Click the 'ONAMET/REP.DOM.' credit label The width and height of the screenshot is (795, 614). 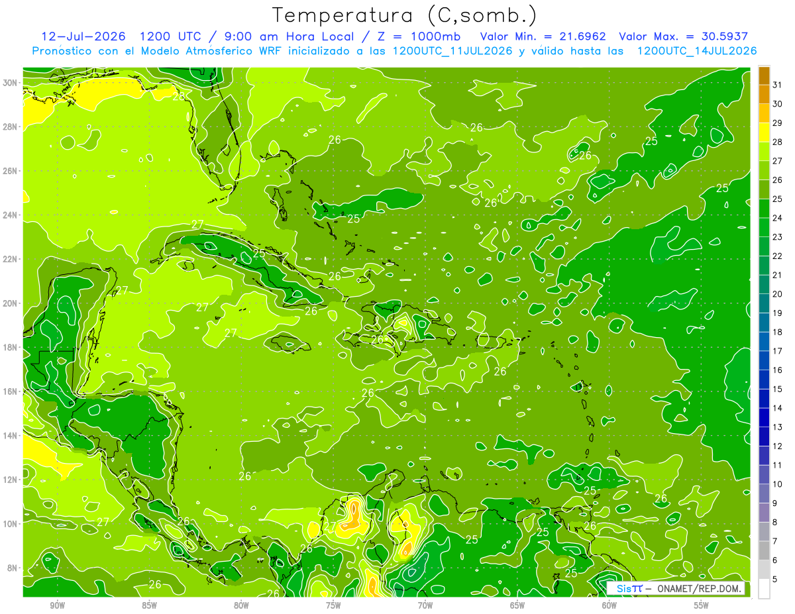[700, 589]
